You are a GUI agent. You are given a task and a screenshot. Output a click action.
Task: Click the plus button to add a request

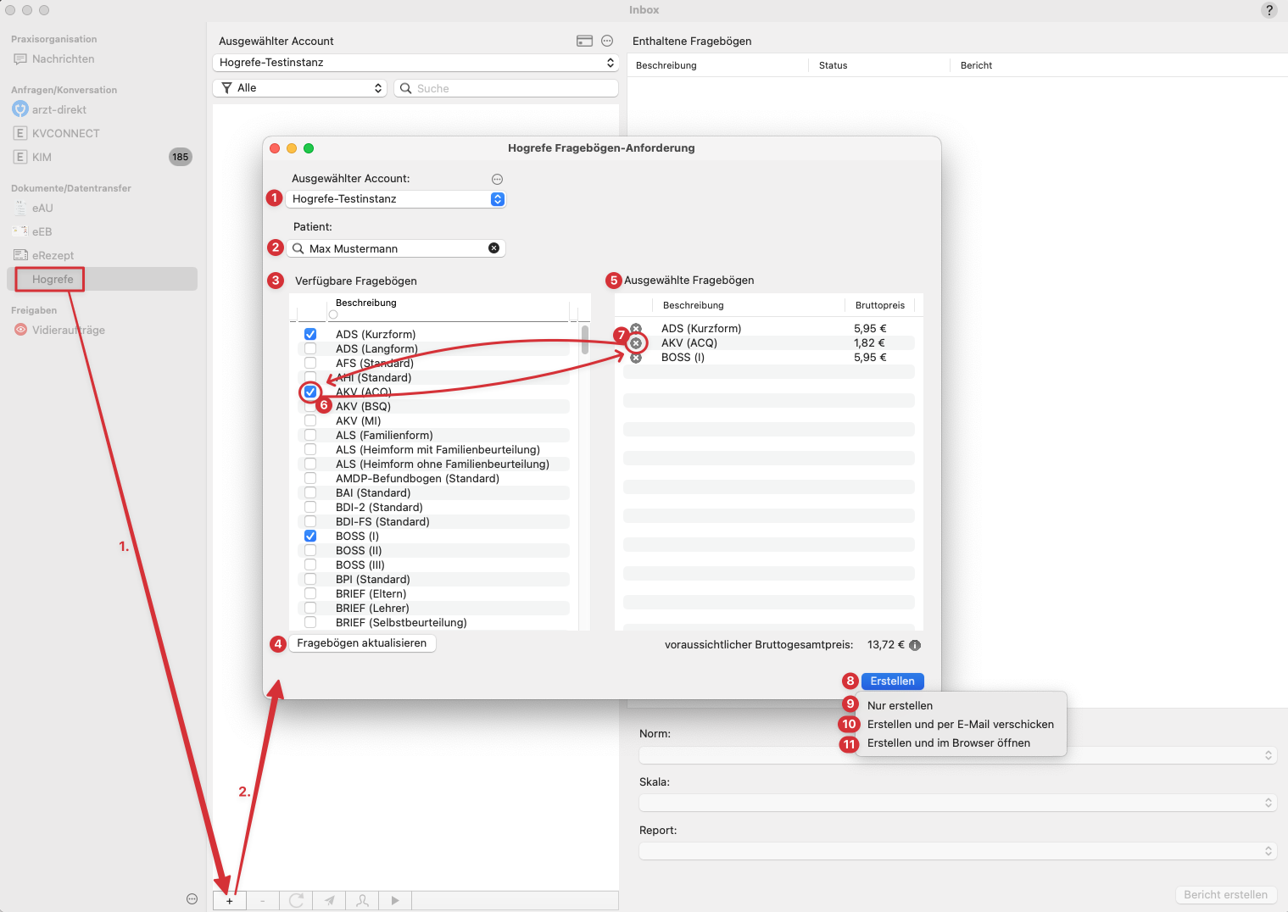229,901
